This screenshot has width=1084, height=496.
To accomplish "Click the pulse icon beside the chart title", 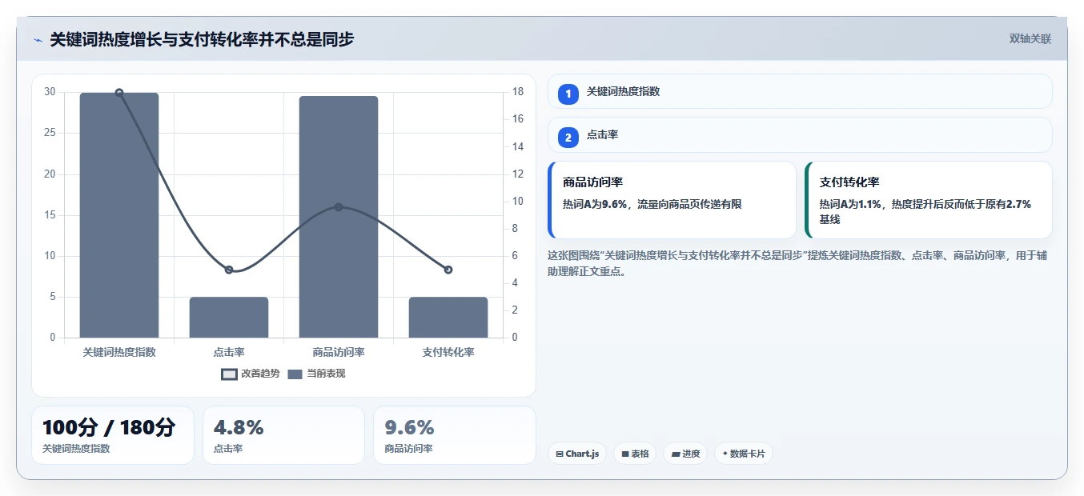I will (x=38, y=39).
